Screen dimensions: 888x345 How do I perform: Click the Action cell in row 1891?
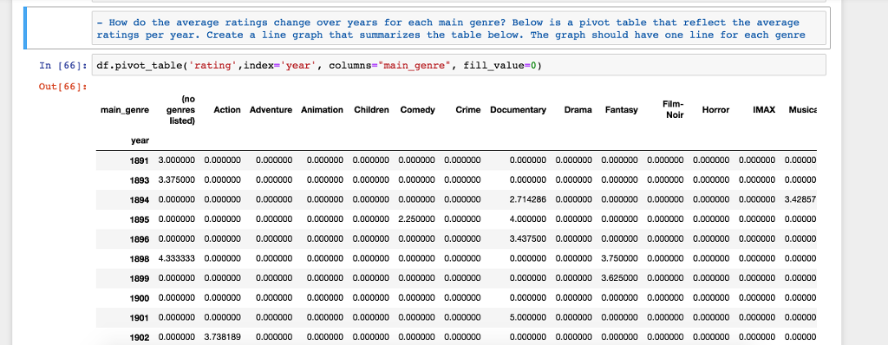[223, 160]
